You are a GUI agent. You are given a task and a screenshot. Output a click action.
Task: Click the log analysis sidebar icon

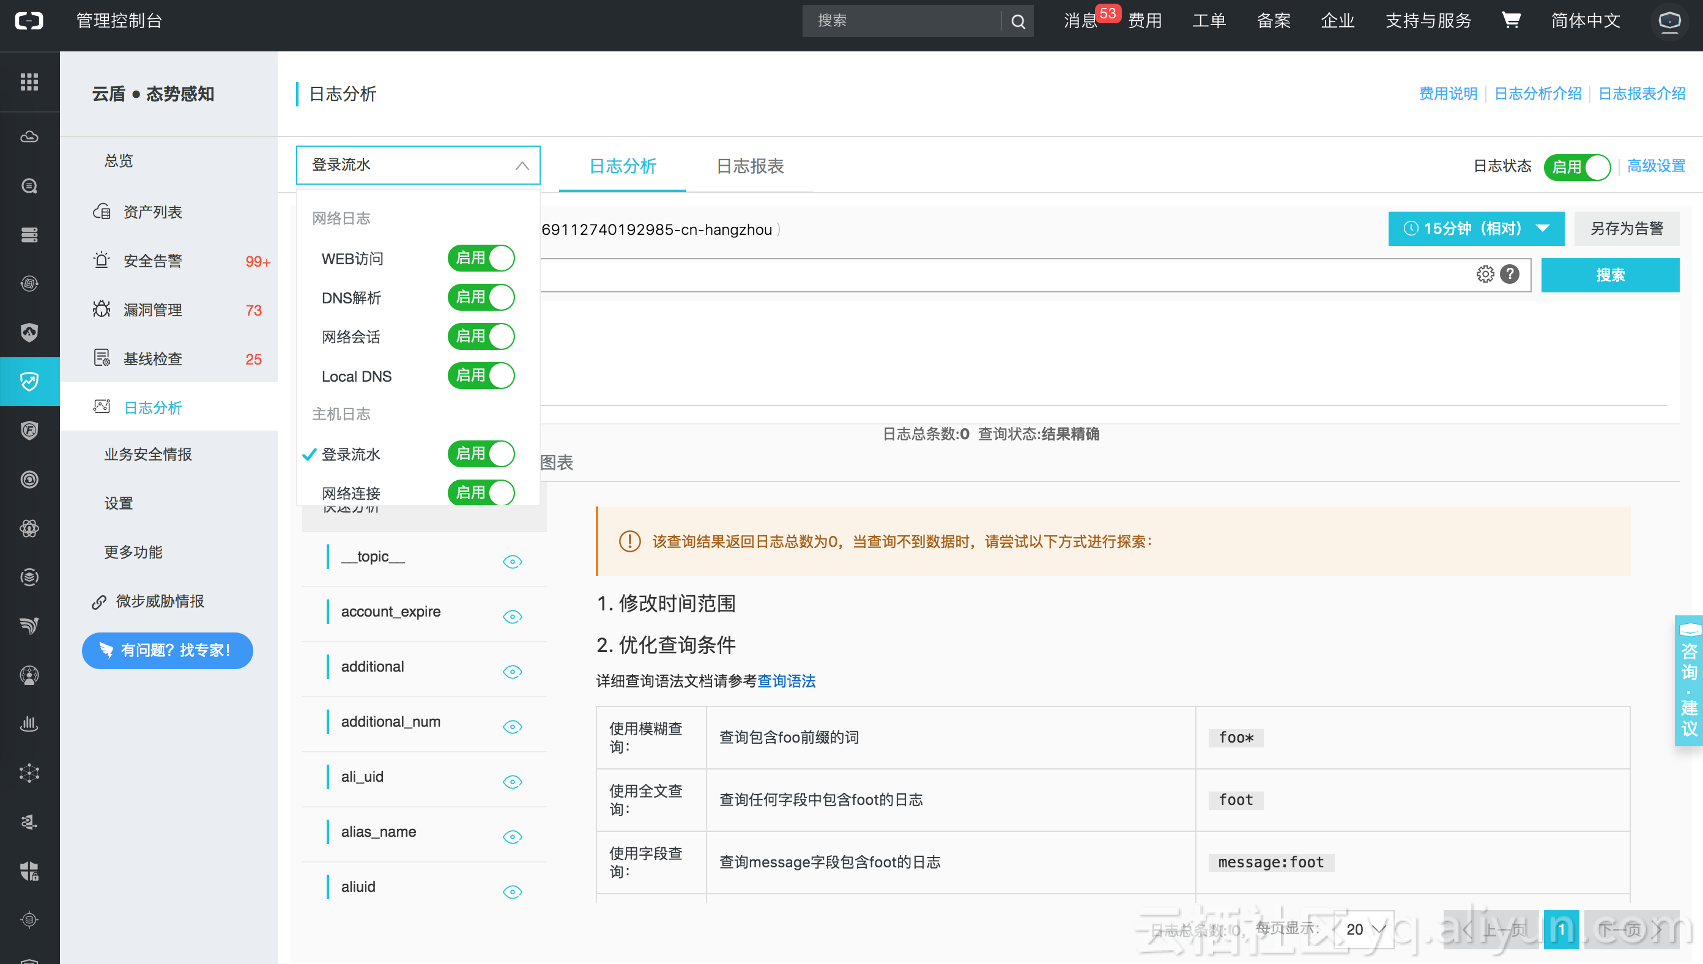(102, 407)
